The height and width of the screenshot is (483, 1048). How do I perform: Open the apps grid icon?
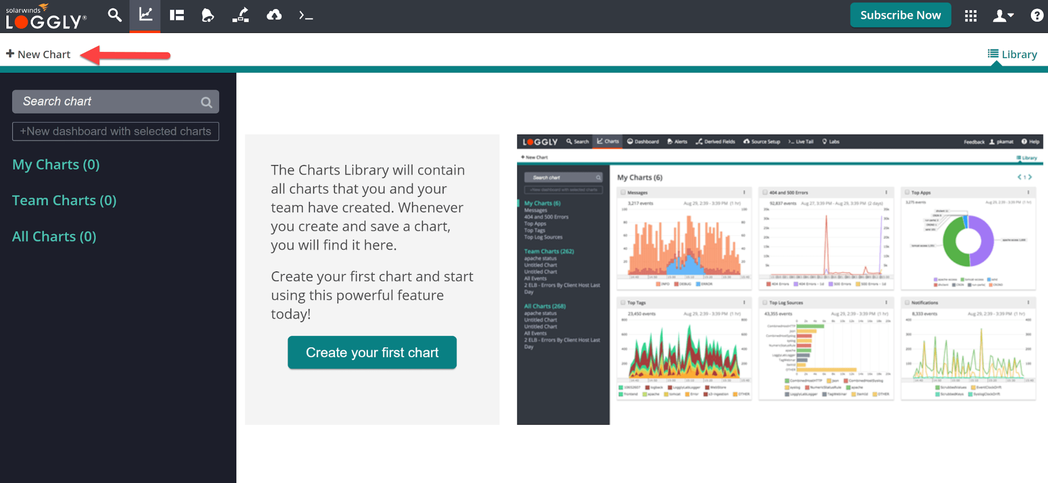970,16
